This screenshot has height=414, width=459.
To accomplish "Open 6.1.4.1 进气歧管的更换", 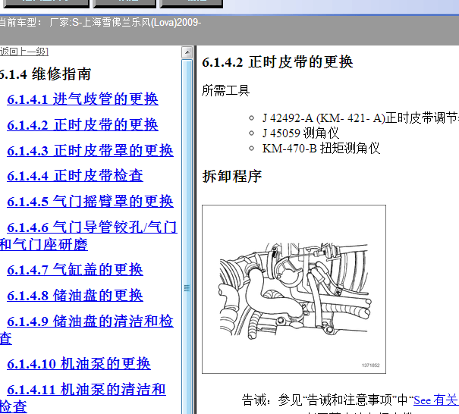I will click(83, 99).
